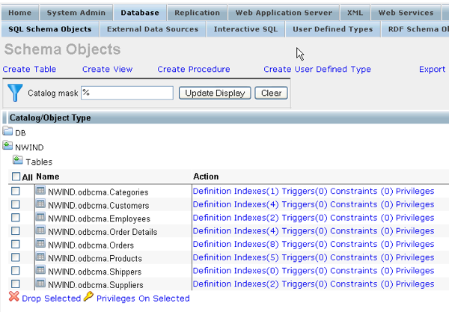Check the All checkbox in header
Viewport: 449px width, 312px height.
[16, 177]
